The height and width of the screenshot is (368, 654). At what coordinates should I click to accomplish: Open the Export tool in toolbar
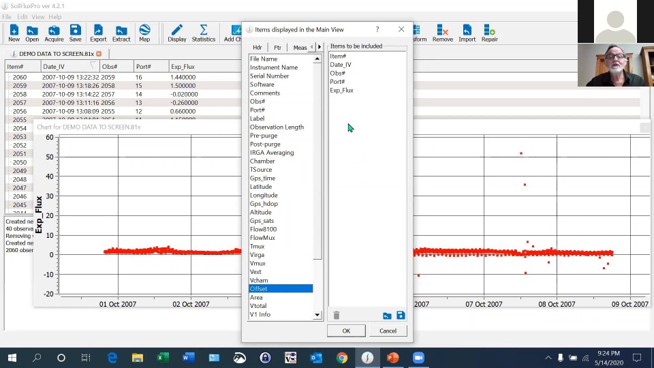(x=98, y=33)
